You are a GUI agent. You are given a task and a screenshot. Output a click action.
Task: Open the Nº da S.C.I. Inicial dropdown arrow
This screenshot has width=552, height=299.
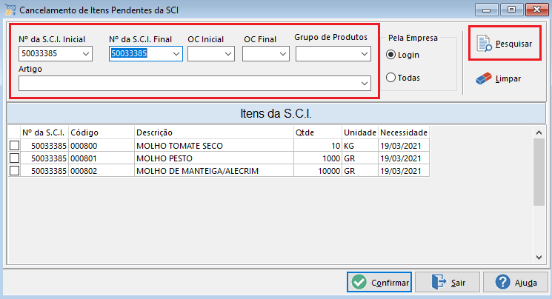pyautogui.click(x=85, y=54)
